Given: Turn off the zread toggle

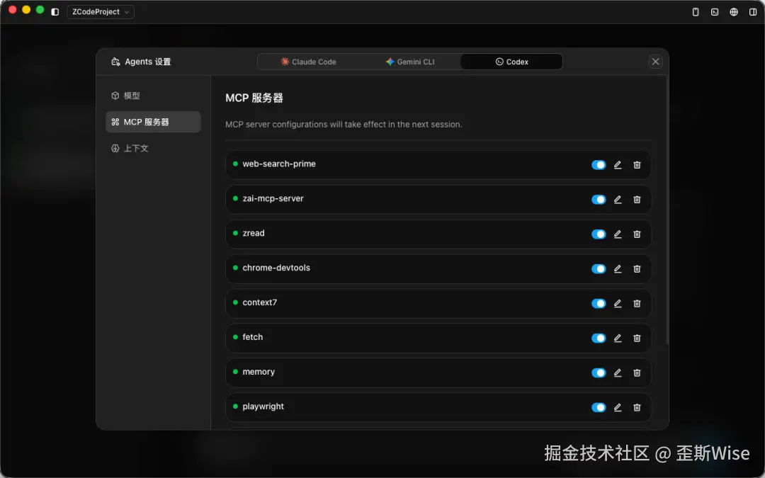Looking at the screenshot, I should pyautogui.click(x=599, y=234).
